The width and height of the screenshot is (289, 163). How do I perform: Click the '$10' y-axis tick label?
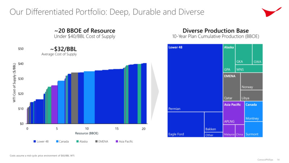tap(21, 109)
